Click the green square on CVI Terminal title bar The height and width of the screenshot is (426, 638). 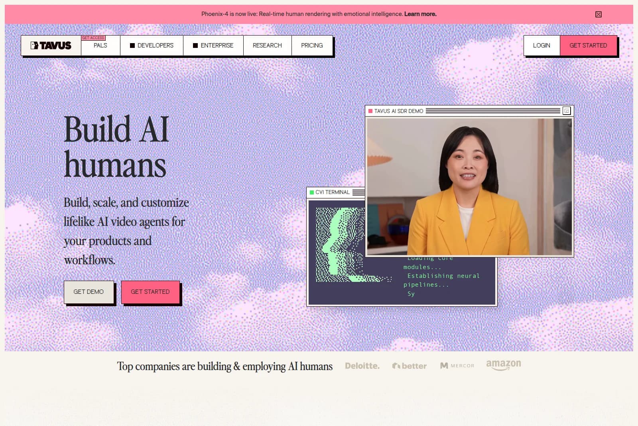coord(311,192)
